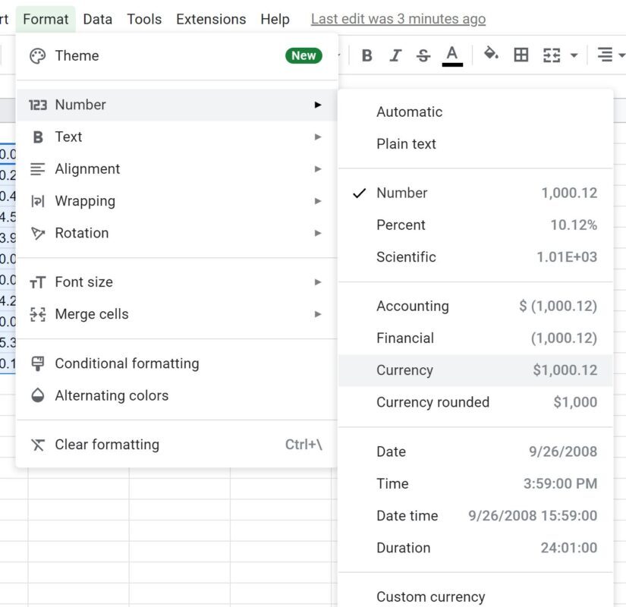Viewport: 626px width, 607px height.
Task: Toggle italic formatting in toolbar
Action: pyautogui.click(x=395, y=55)
